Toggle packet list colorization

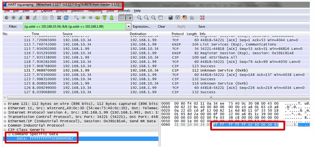[122, 18]
